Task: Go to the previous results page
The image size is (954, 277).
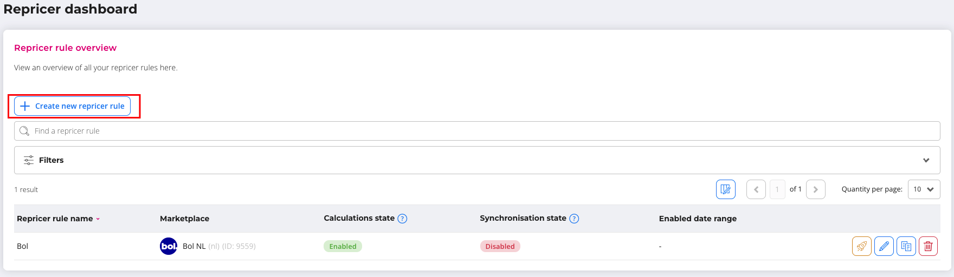Action: tap(756, 189)
